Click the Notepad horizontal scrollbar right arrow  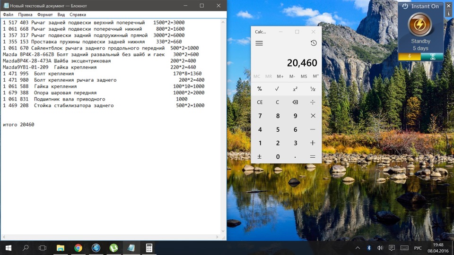217,237
